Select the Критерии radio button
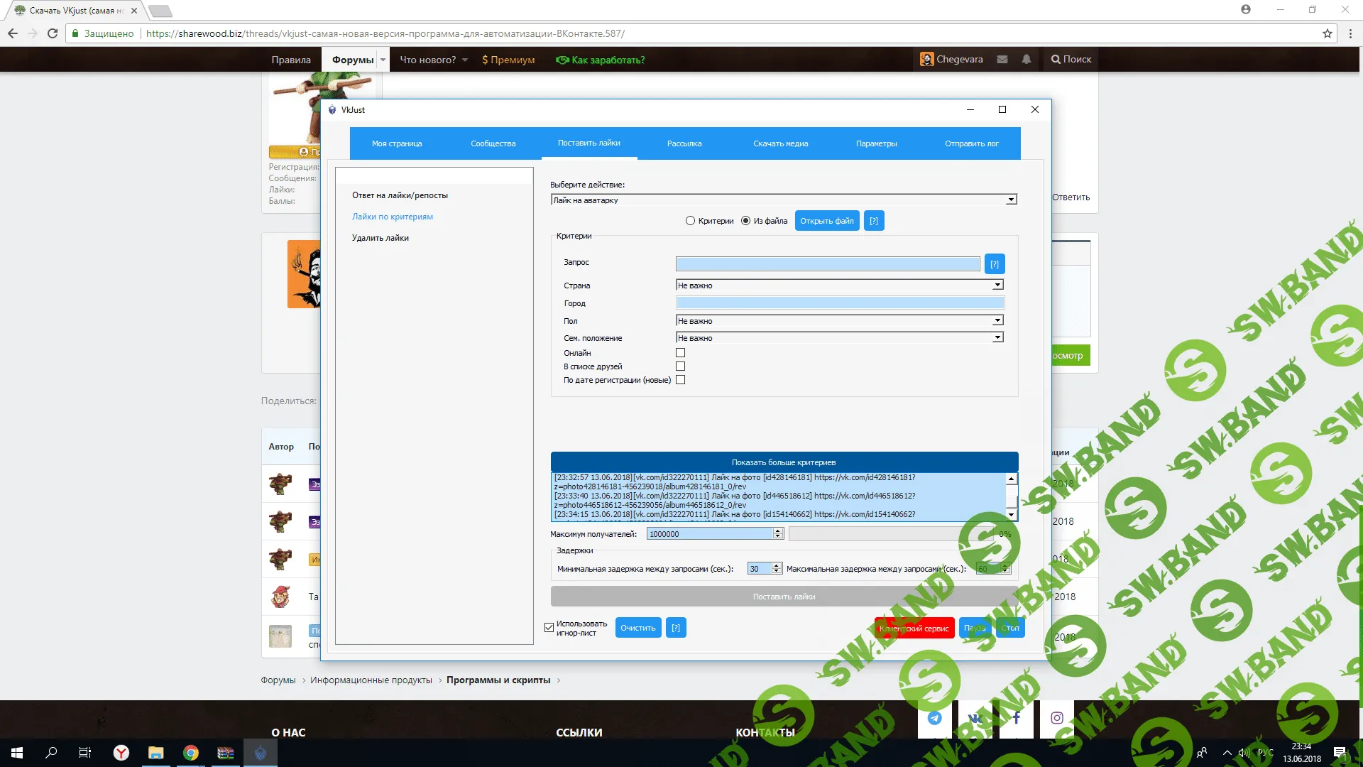Viewport: 1363px width, 767px height. pos(690,221)
